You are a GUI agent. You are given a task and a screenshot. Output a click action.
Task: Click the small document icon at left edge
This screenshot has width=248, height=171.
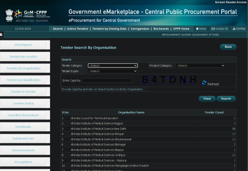pos(1,34)
